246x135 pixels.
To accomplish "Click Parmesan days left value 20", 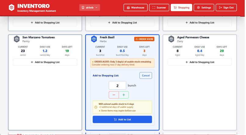I will pyautogui.click(x=222, y=51).
